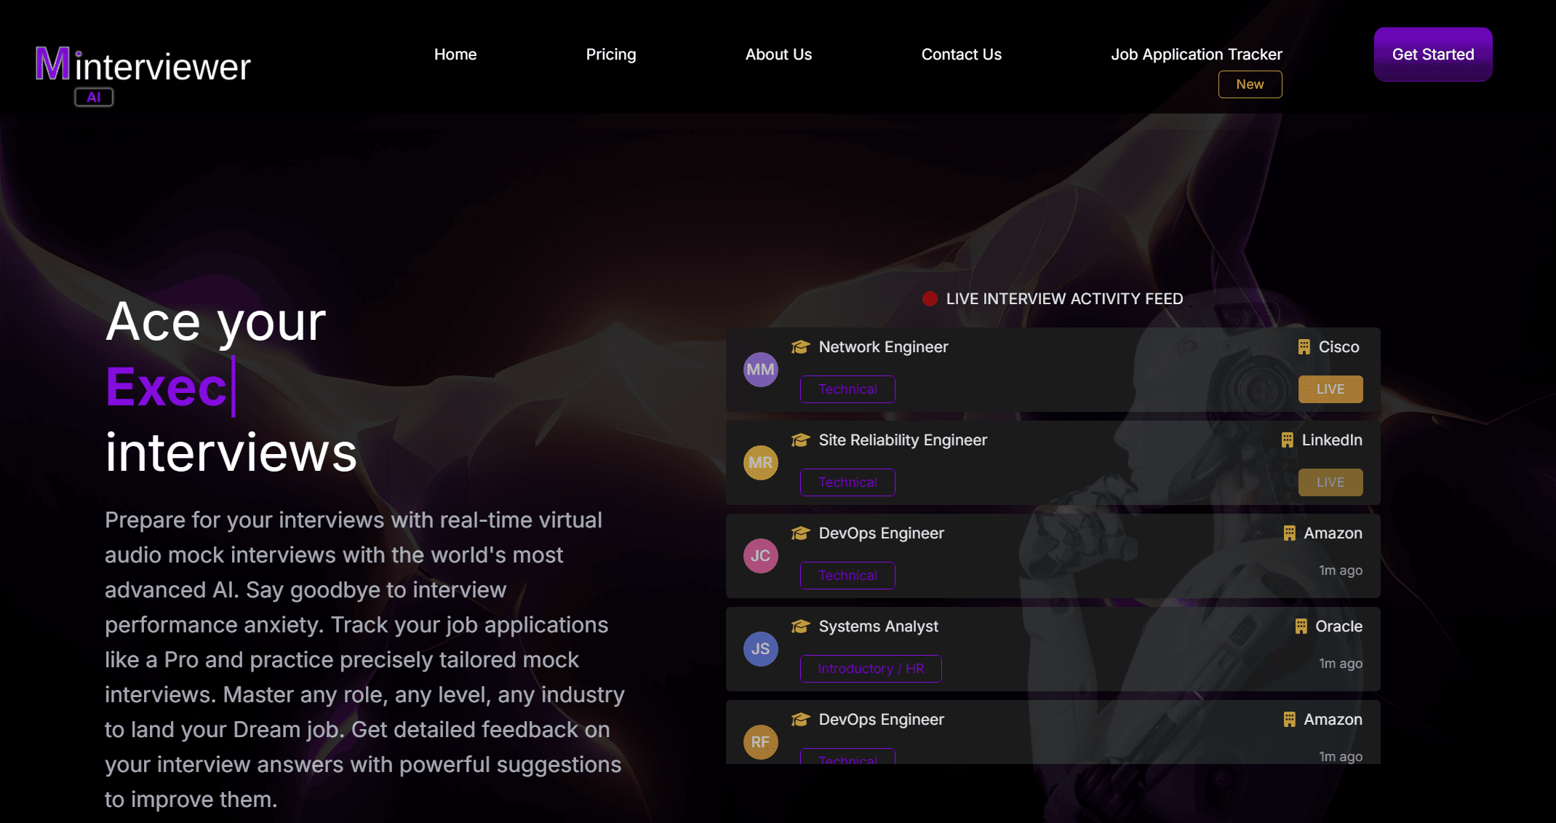The image size is (1556, 823).
Task: Click graduation cap icon beside Network Engineer
Action: tap(800, 347)
